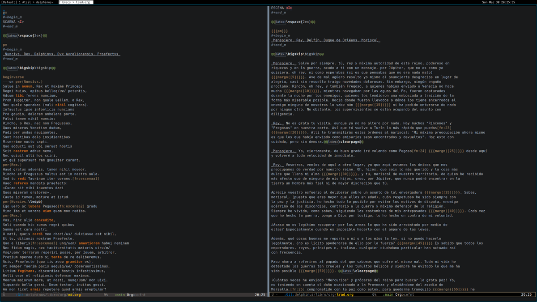
Task: Click the per(Nvncivs.)\ledpb line
Action: pyautogui.click(x=22, y=202)
